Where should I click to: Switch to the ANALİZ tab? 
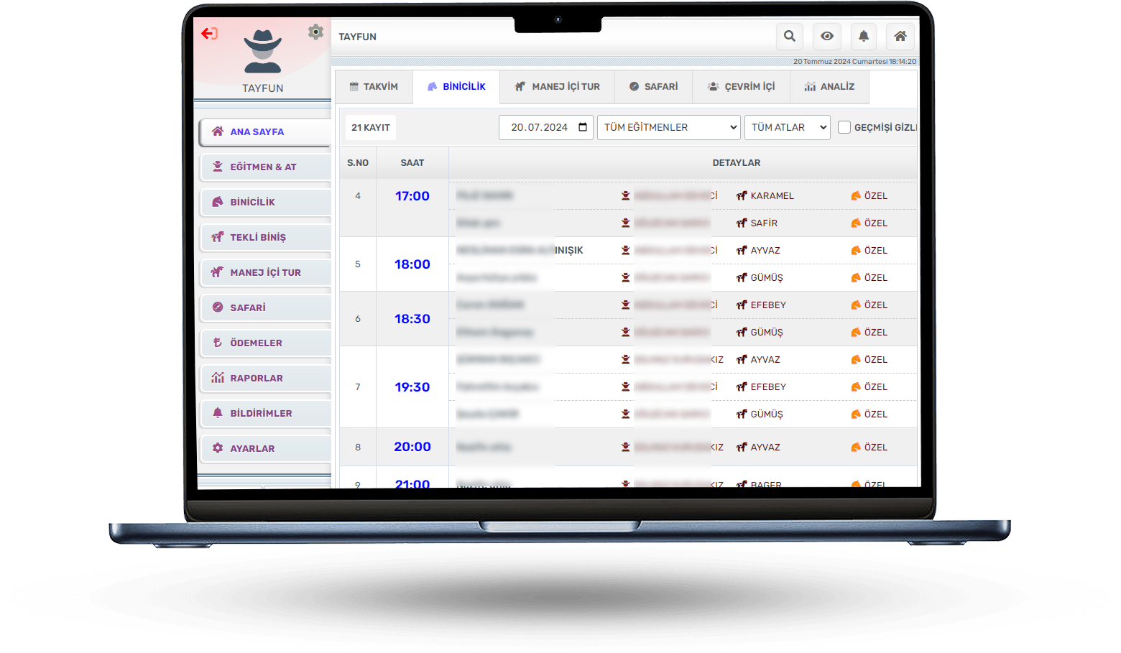coord(829,87)
